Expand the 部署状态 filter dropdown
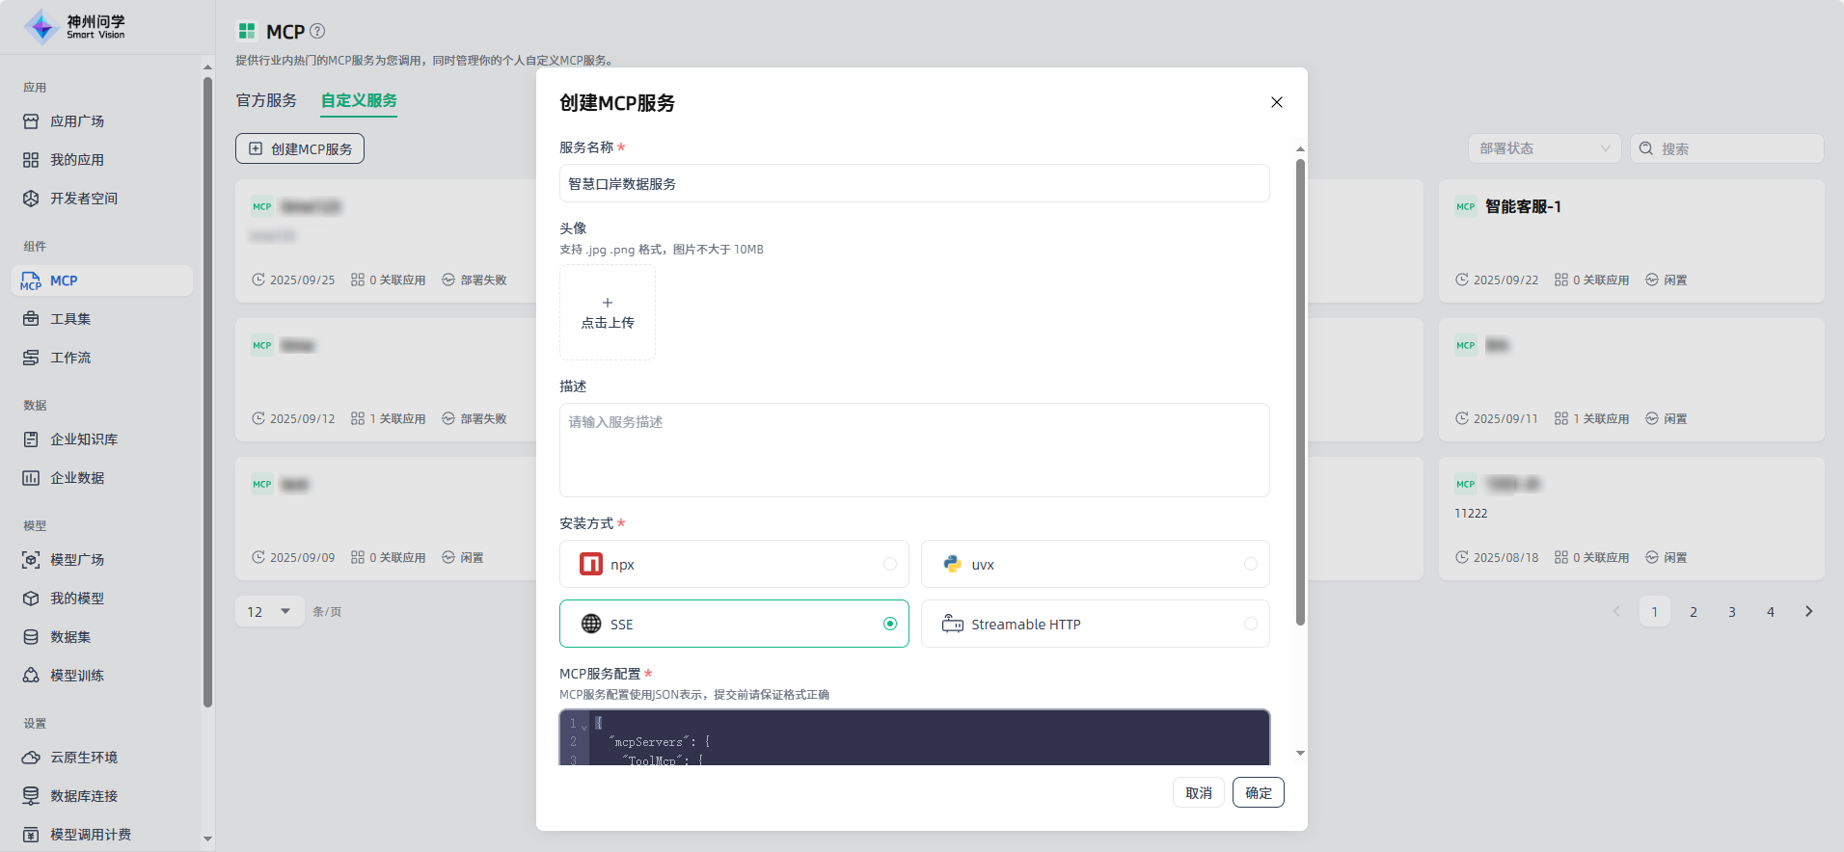The image size is (1844, 852). 1543,148
